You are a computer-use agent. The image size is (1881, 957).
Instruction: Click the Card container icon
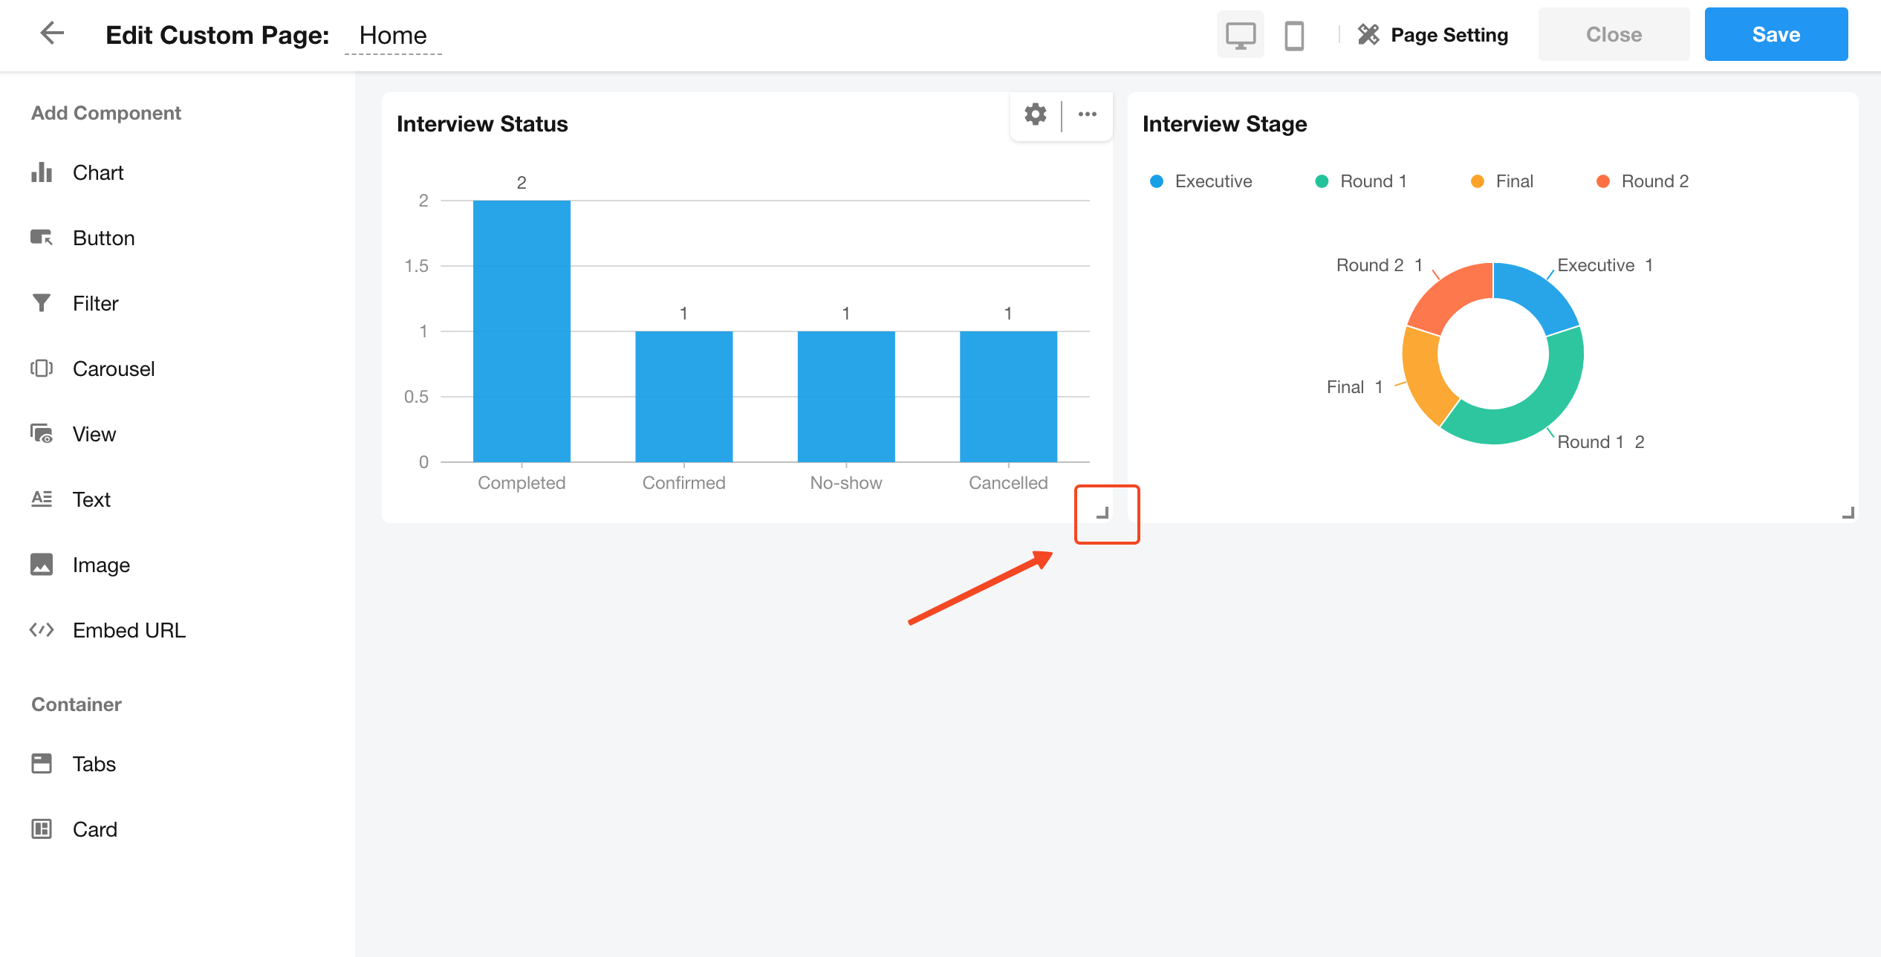click(x=42, y=829)
